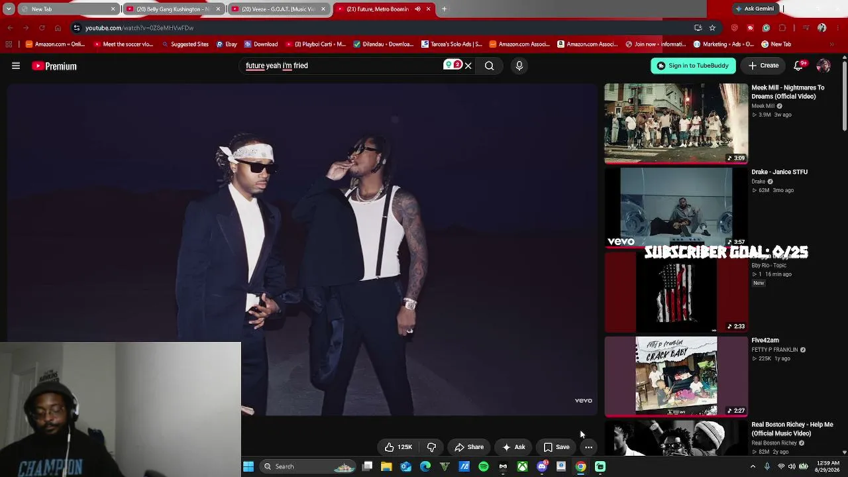The height and width of the screenshot is (477, 848).
Task: Open Spotify from the taskbar
Action: tap(484, 466)
